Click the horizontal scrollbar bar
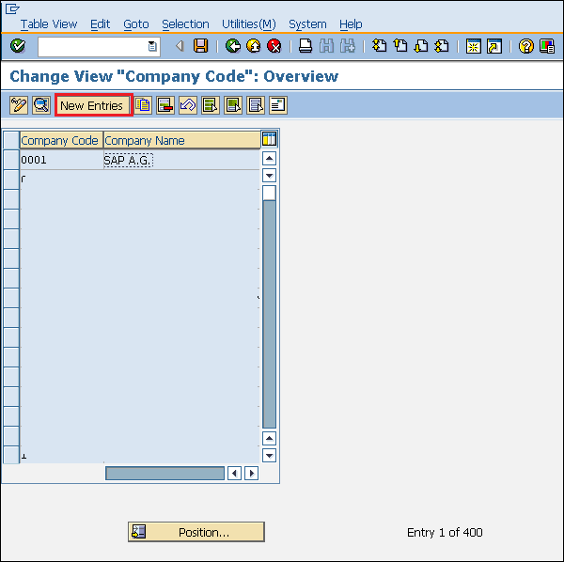This screenshot has width=564, height=562. pyautogui.click(x=164, y=473)
